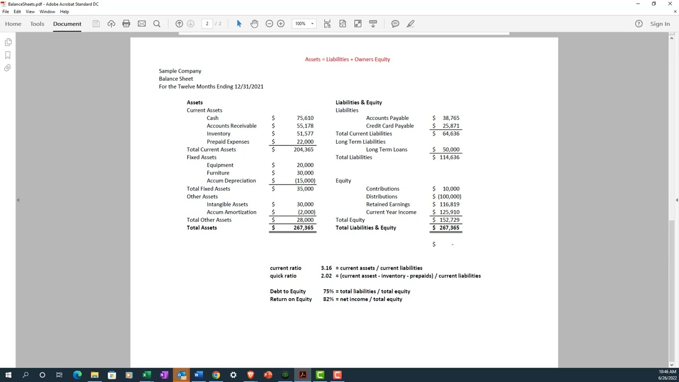Click the Sign In link
This screenshot has height=382, width=679.
pos(660,24)
